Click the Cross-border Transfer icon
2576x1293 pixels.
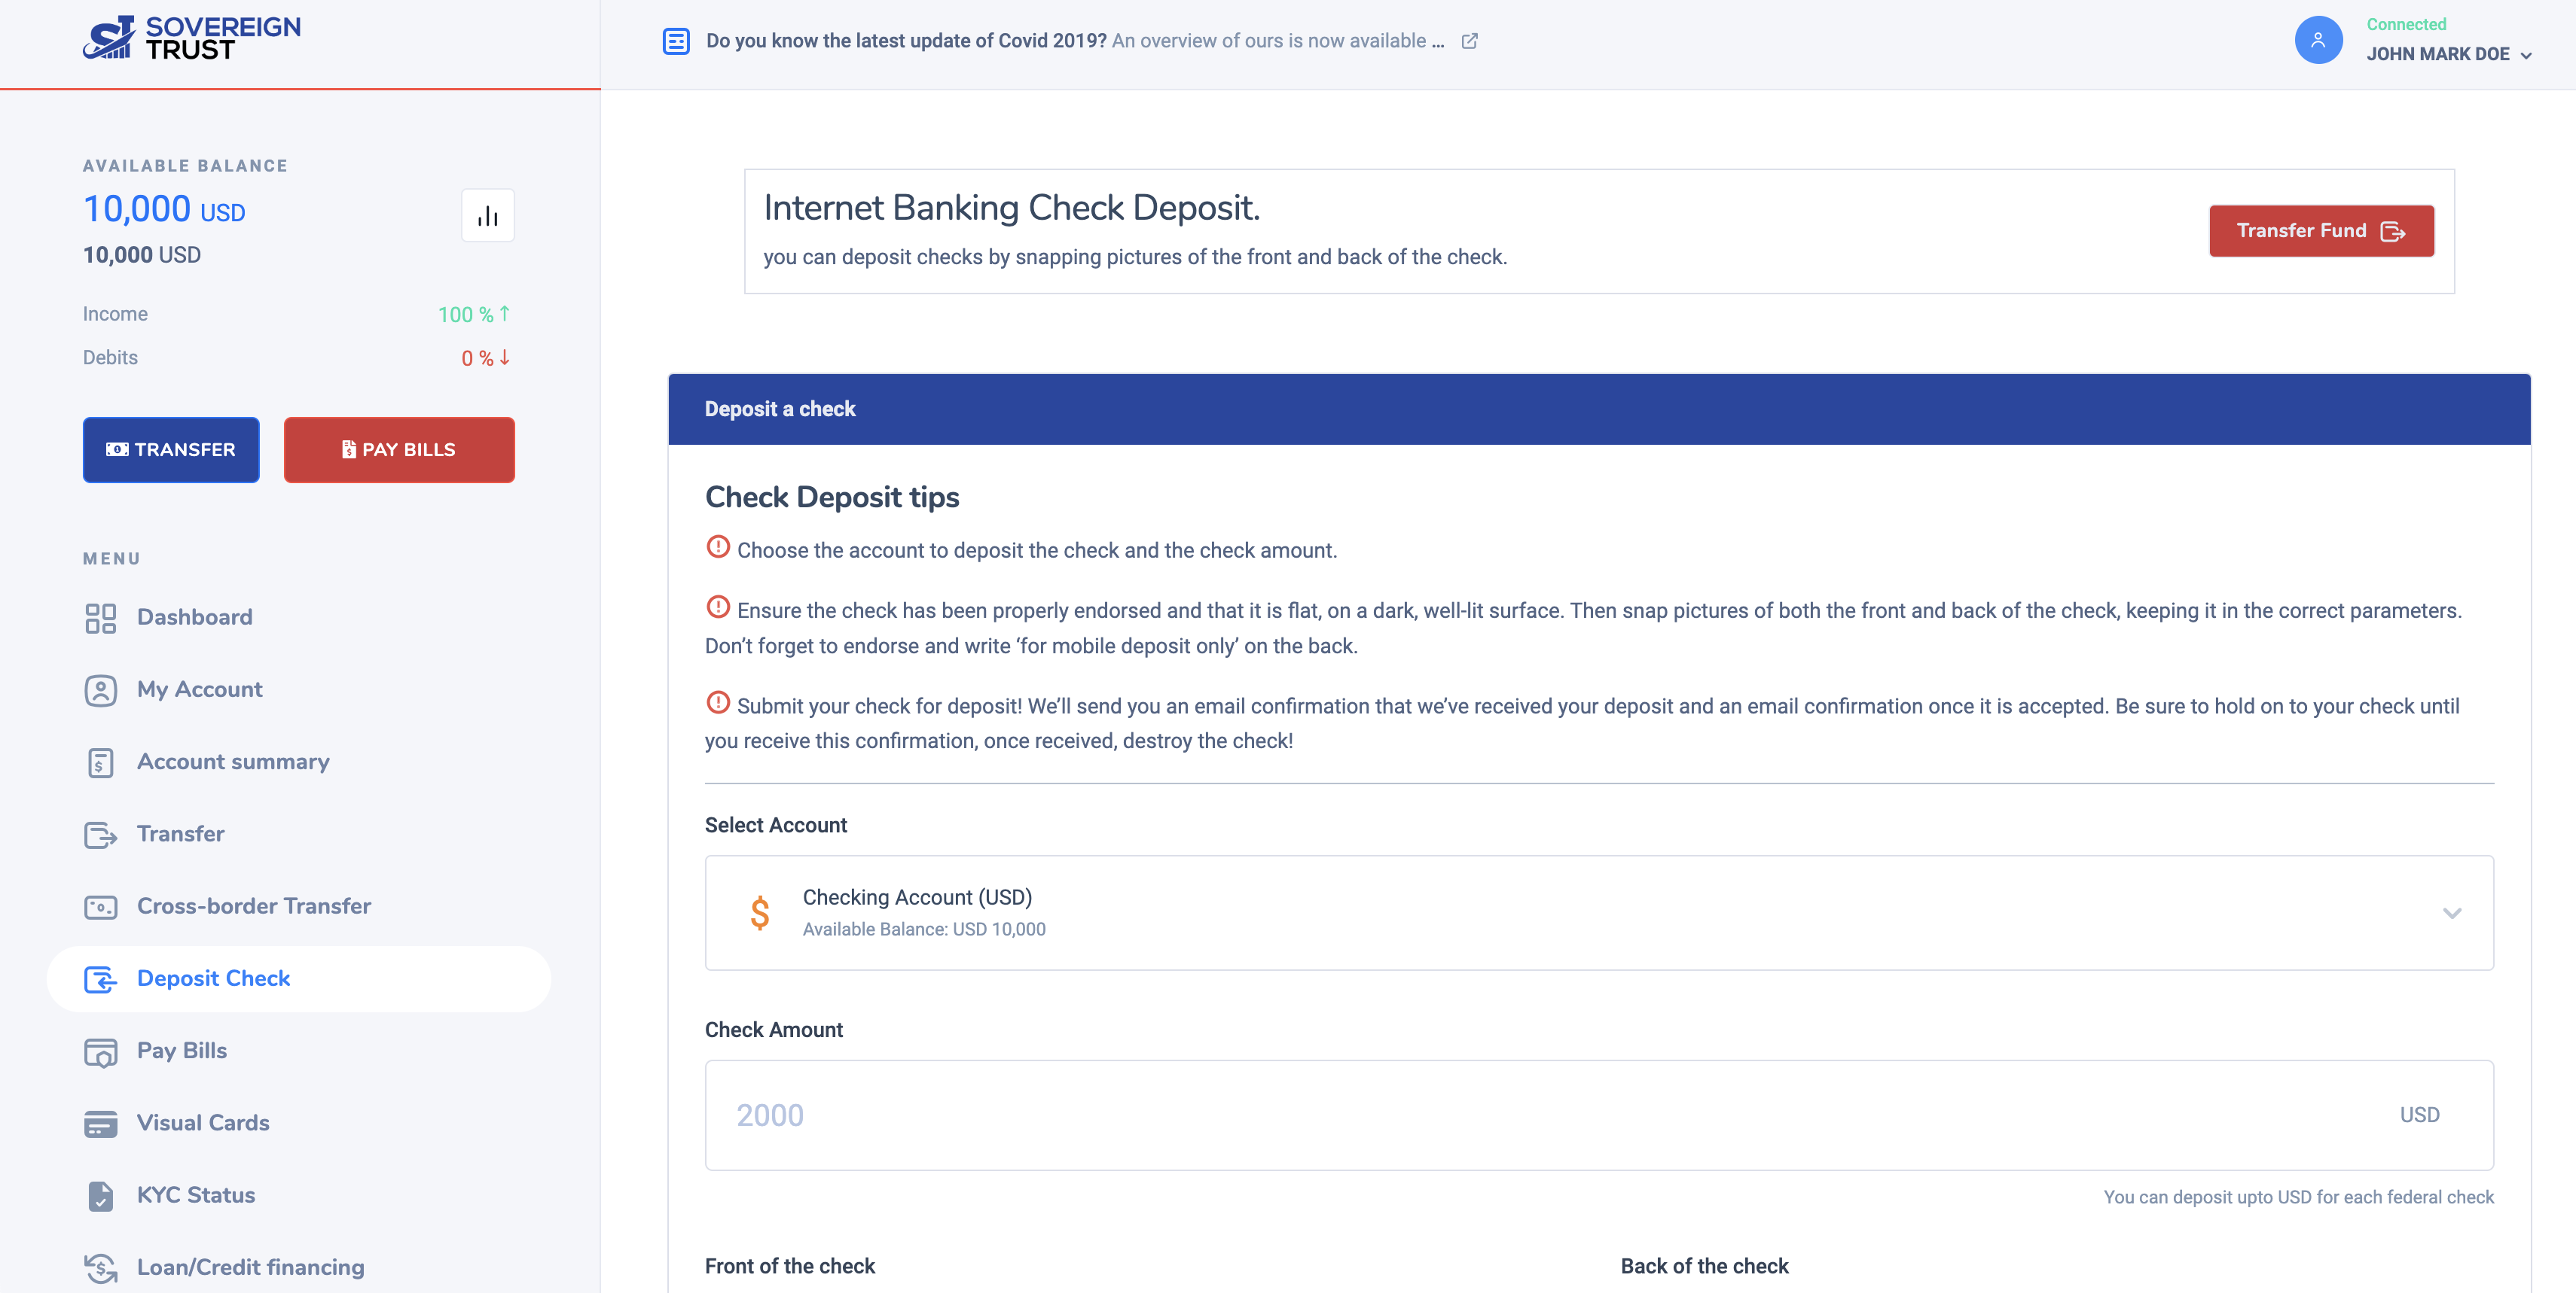tap(100, 906)
